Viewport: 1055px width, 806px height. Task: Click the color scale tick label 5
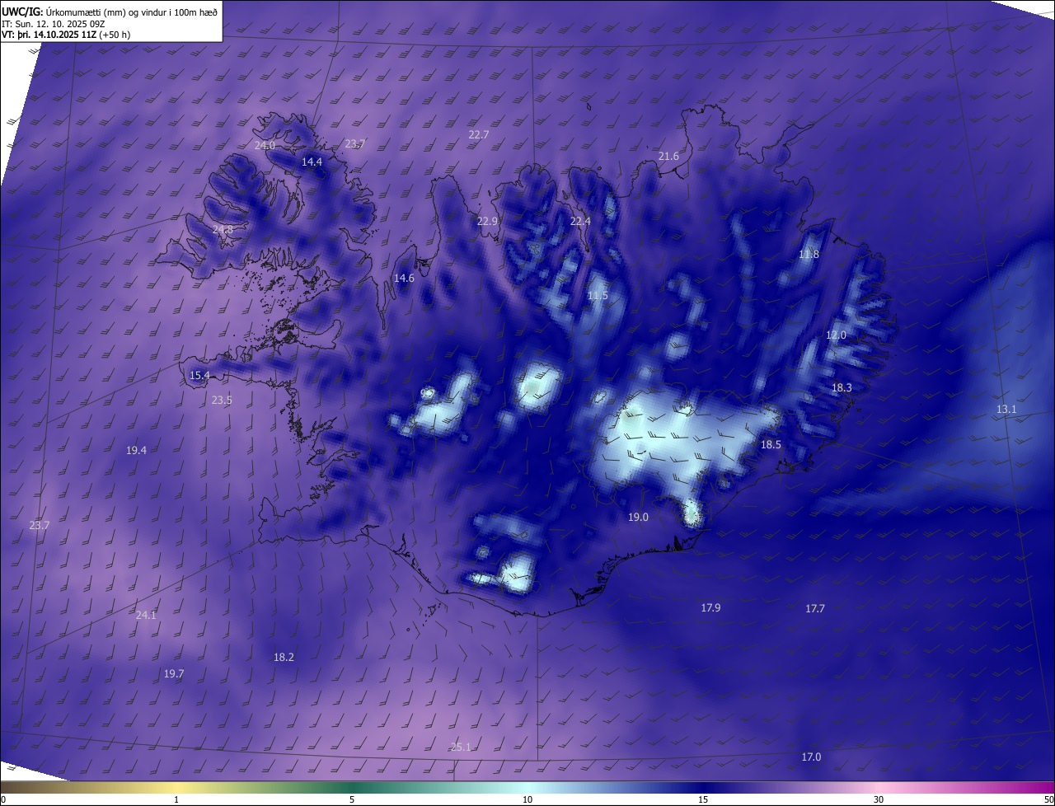pyautogui.click(x=352, y=800)
